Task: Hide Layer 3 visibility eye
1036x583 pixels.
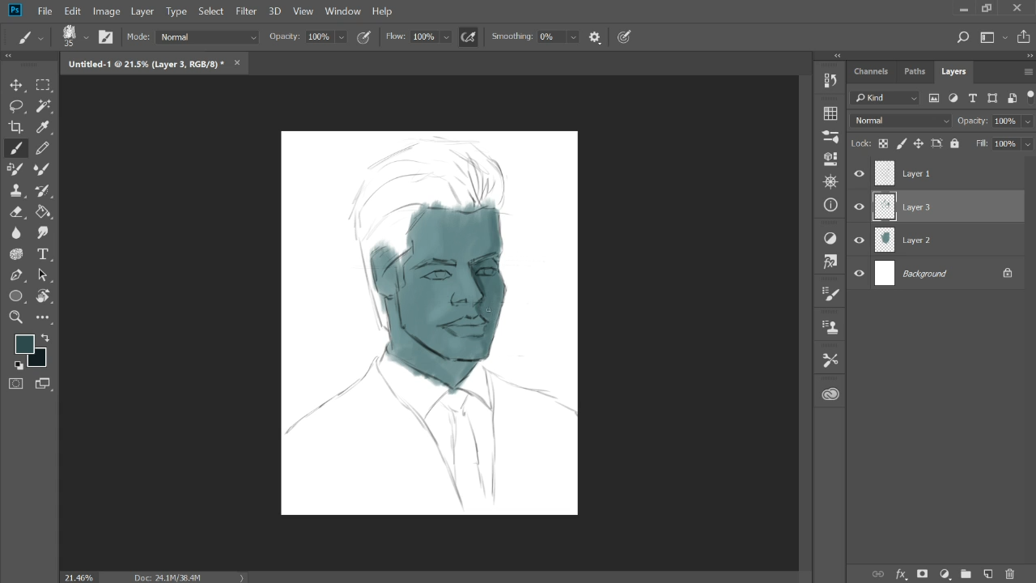Action: click(x=860, y=206)
